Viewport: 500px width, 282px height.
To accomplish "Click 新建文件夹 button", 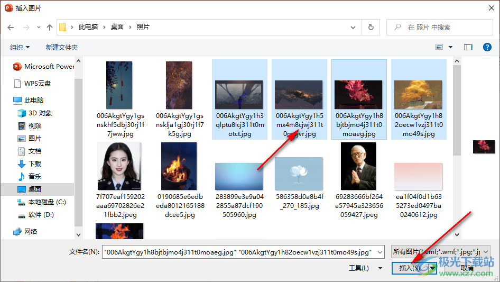I will [x=61, y=47].
